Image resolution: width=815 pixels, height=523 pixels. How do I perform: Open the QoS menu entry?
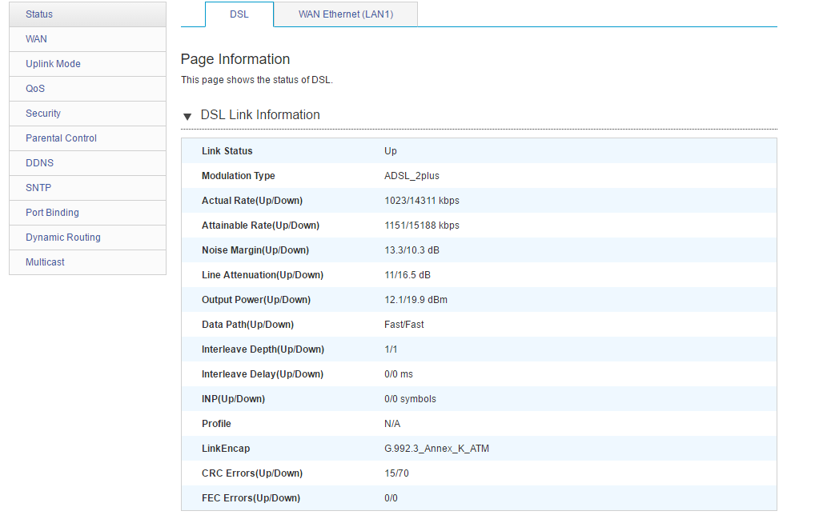[x=35, y=89]
